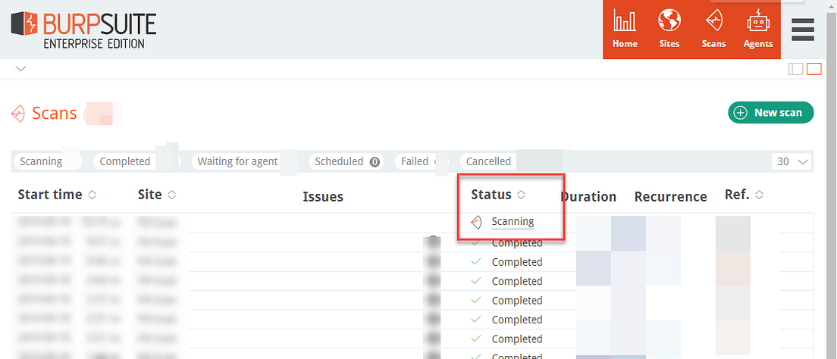
Task: Switch to single-panel layout view
Action: (814, 69)
